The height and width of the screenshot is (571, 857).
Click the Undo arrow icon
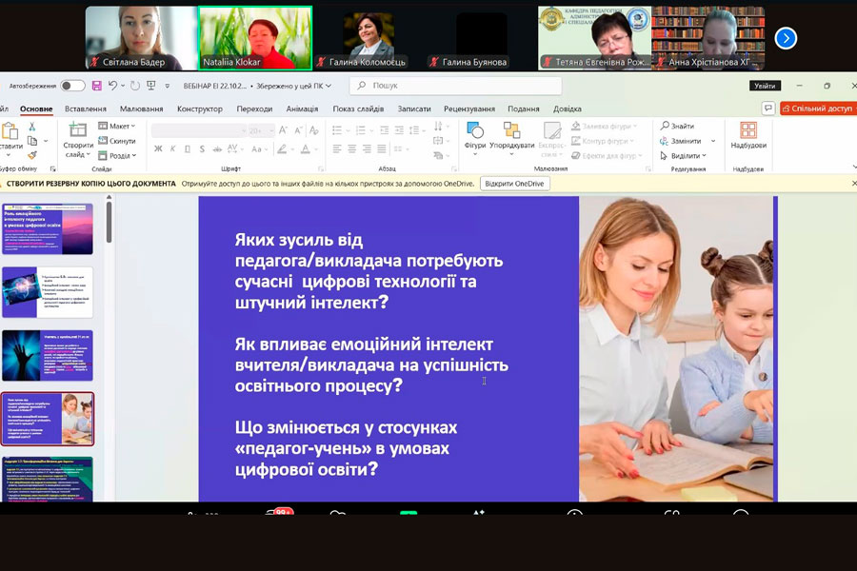click(x=112, y=86)
